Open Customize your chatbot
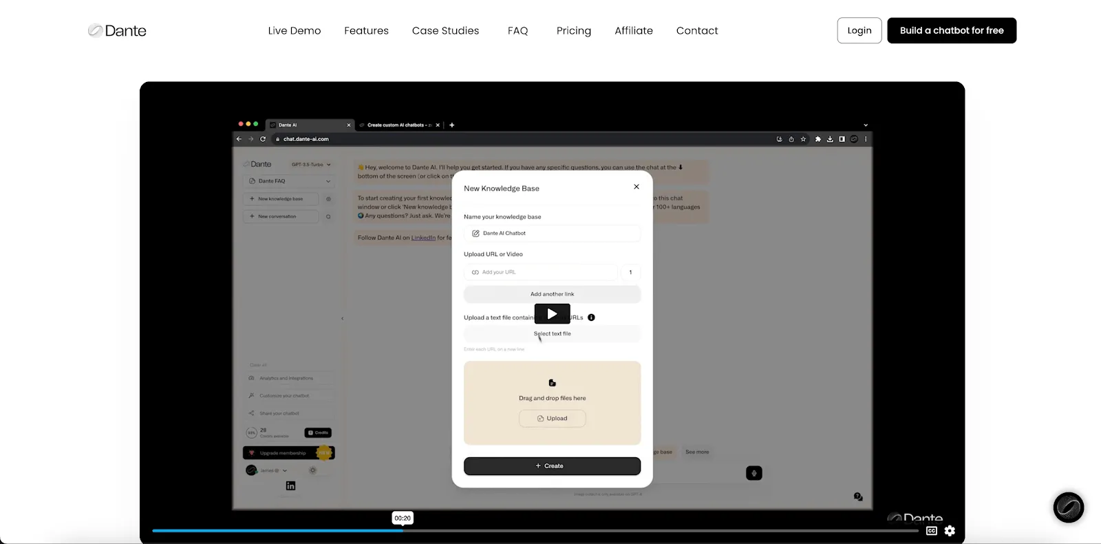The image size is (1101, 544). (289, 396)
